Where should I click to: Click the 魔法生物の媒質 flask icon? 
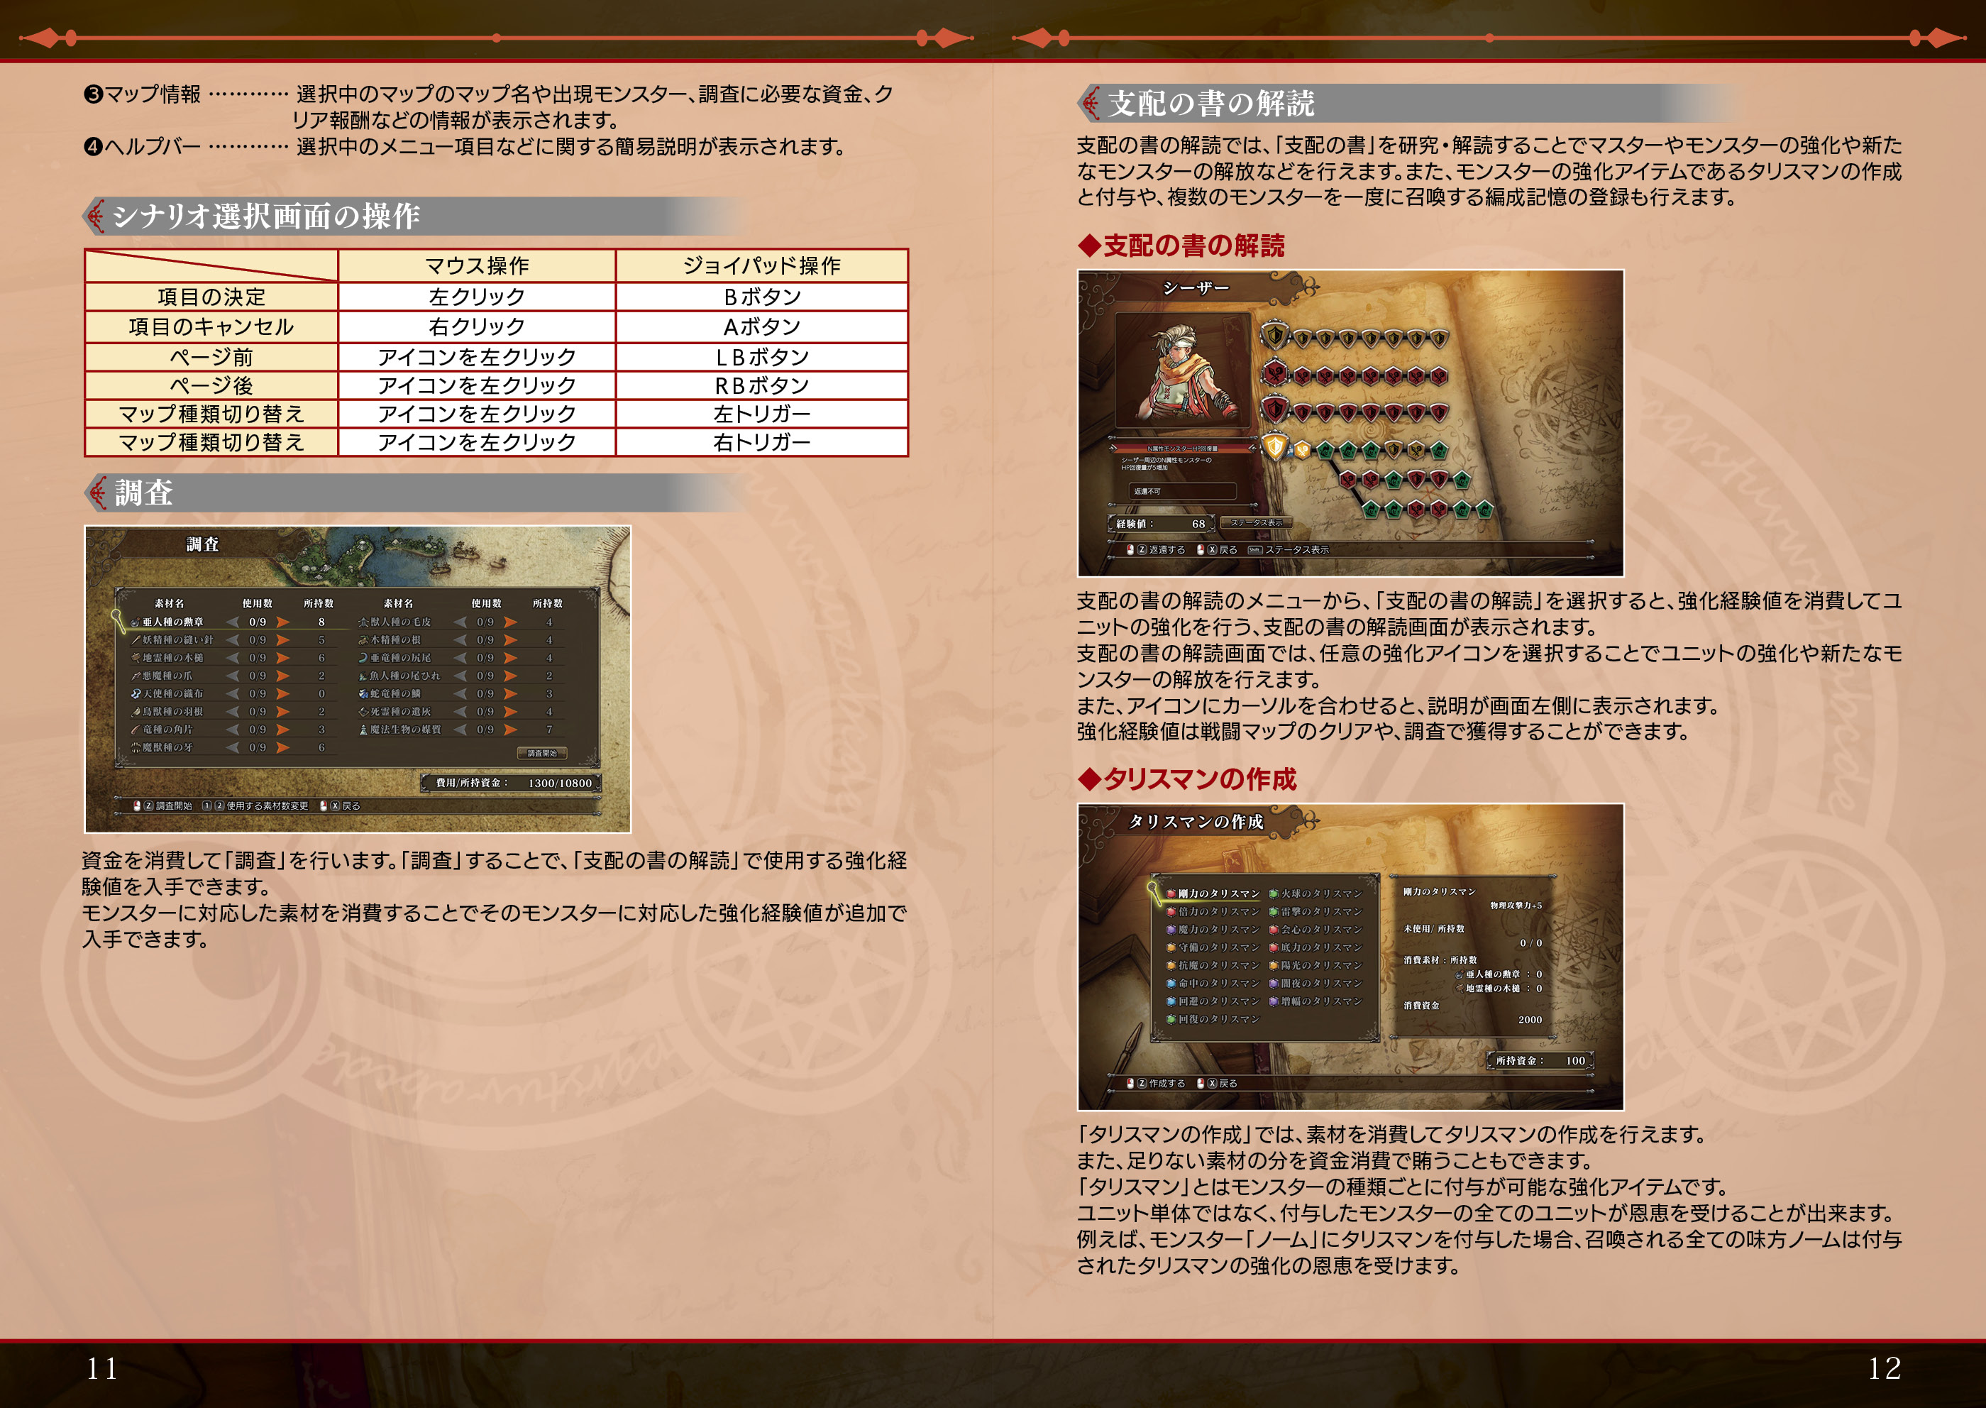[363, 730]
